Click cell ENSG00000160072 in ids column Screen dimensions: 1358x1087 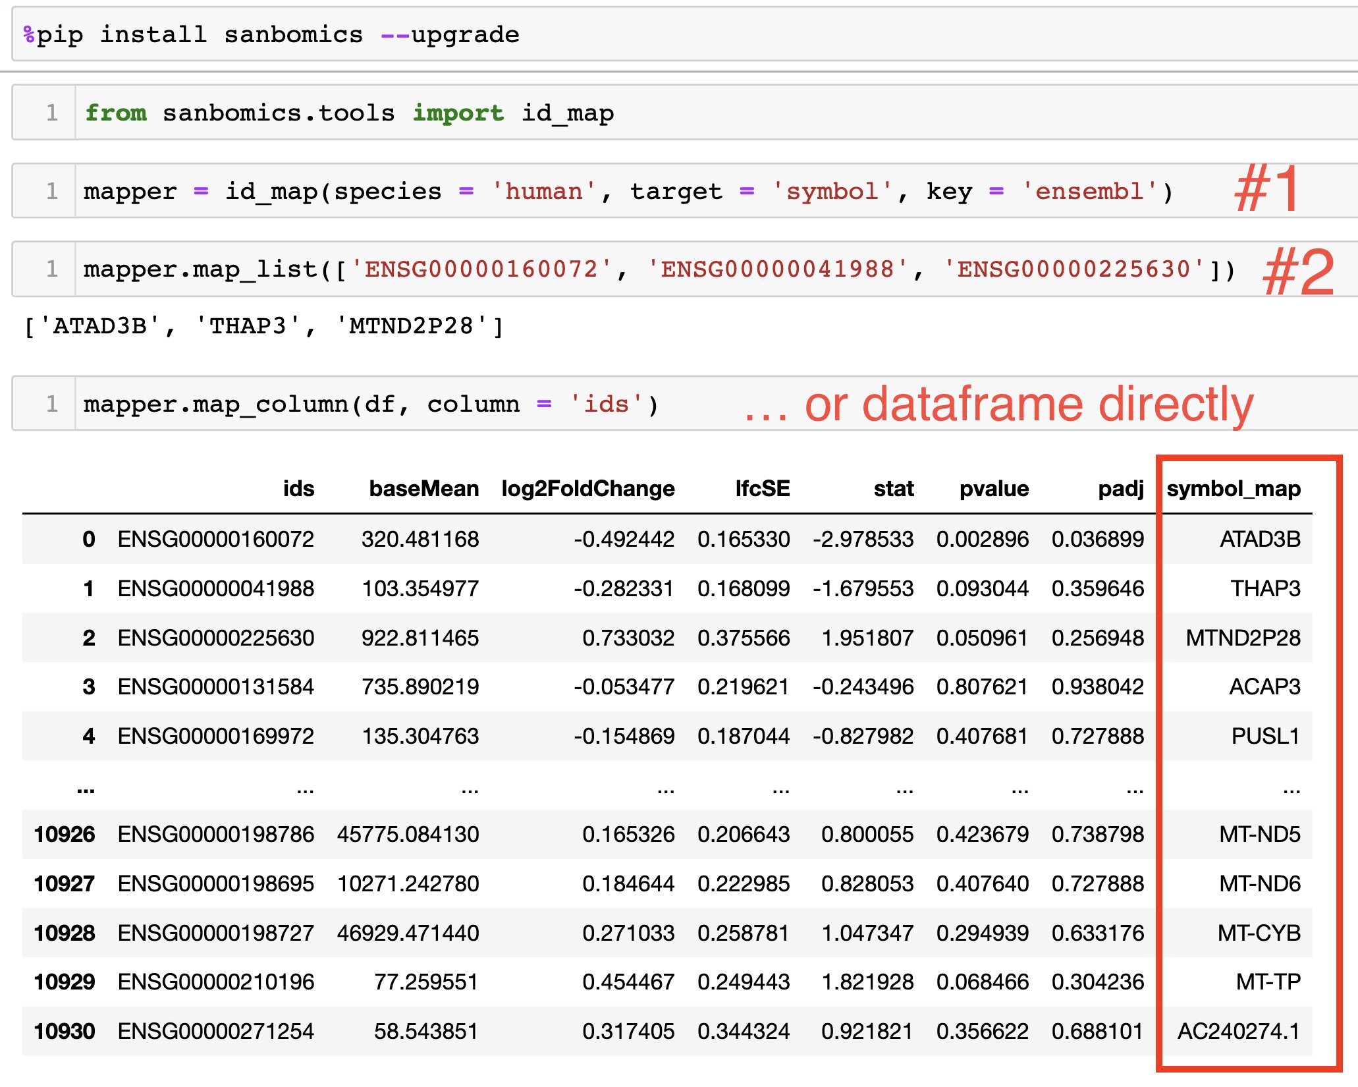click(216, 539)
